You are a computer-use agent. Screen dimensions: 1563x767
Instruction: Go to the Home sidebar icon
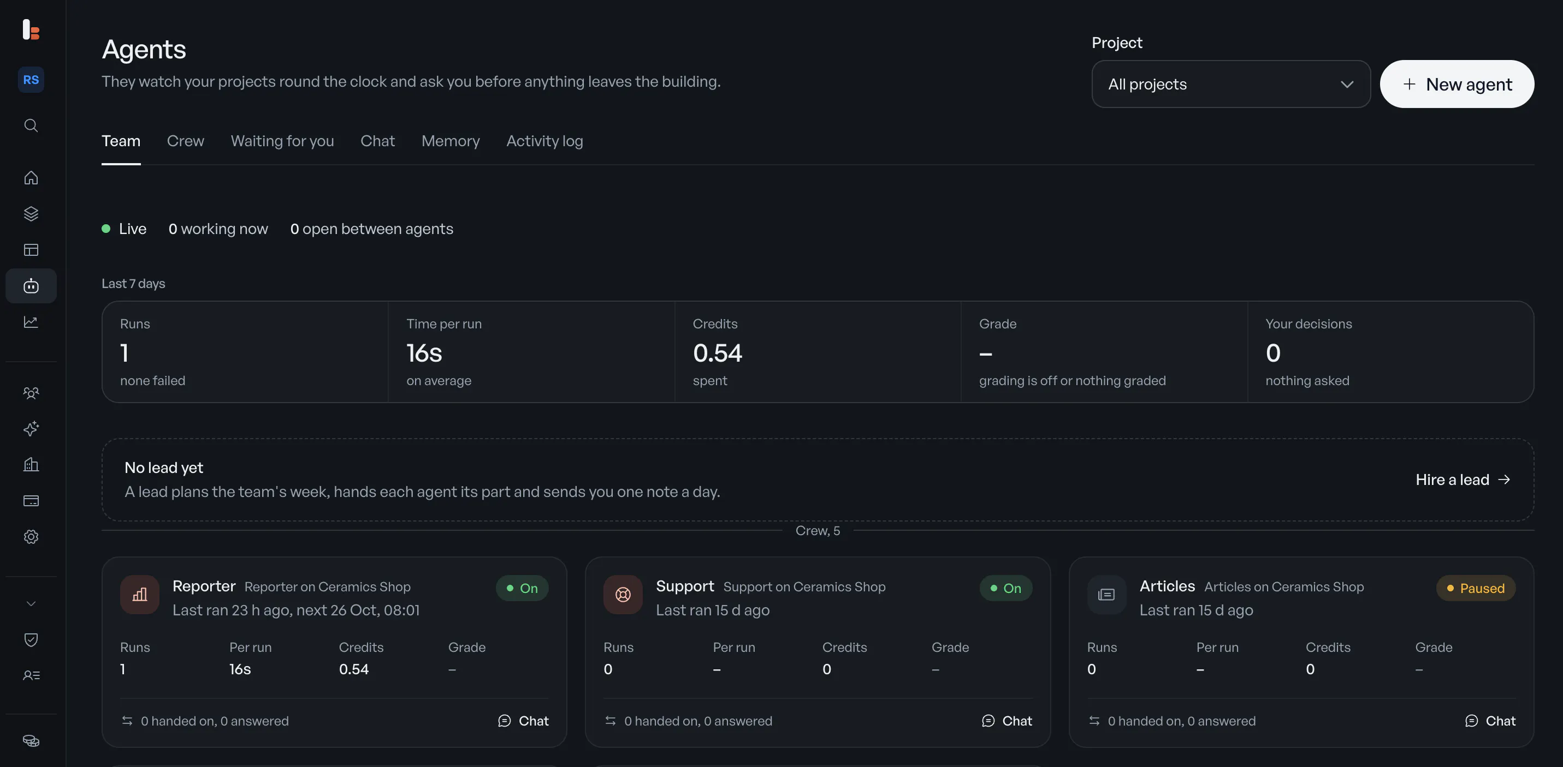click(31, 178)
